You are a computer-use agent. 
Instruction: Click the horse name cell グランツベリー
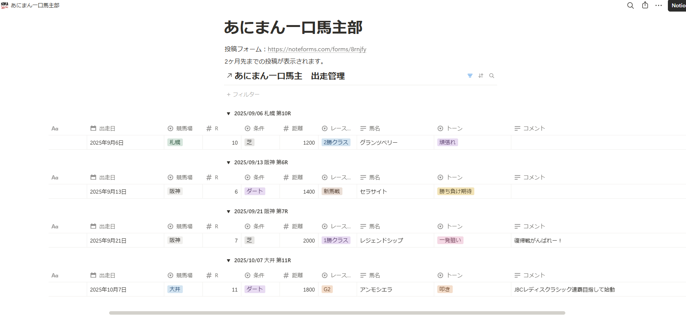(x=378, y=143)
